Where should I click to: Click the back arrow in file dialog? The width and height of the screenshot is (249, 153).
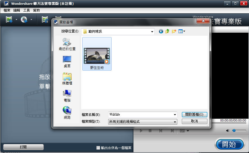(161, 31)
